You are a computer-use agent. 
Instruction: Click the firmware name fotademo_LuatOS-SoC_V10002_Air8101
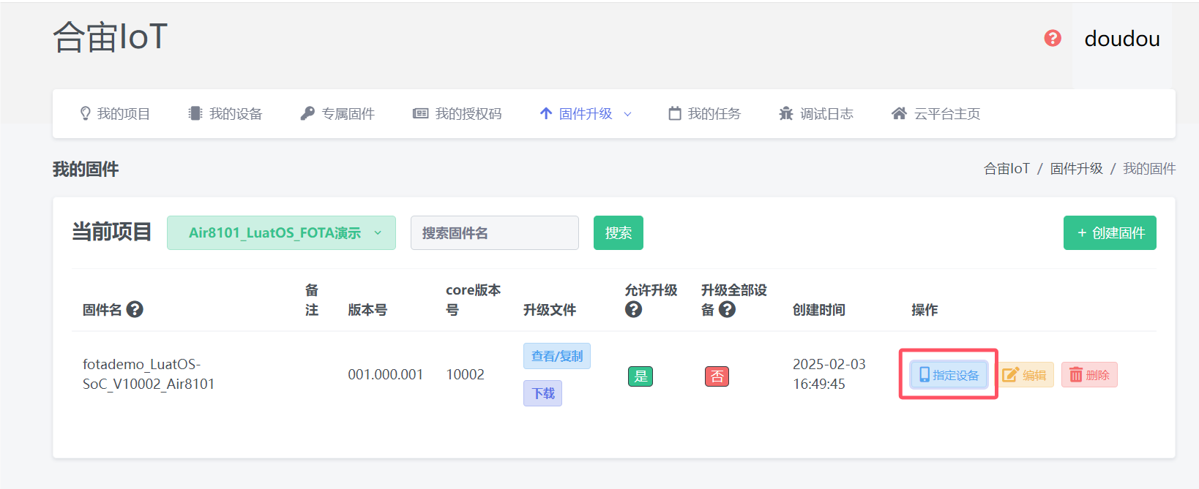[149, 374]
